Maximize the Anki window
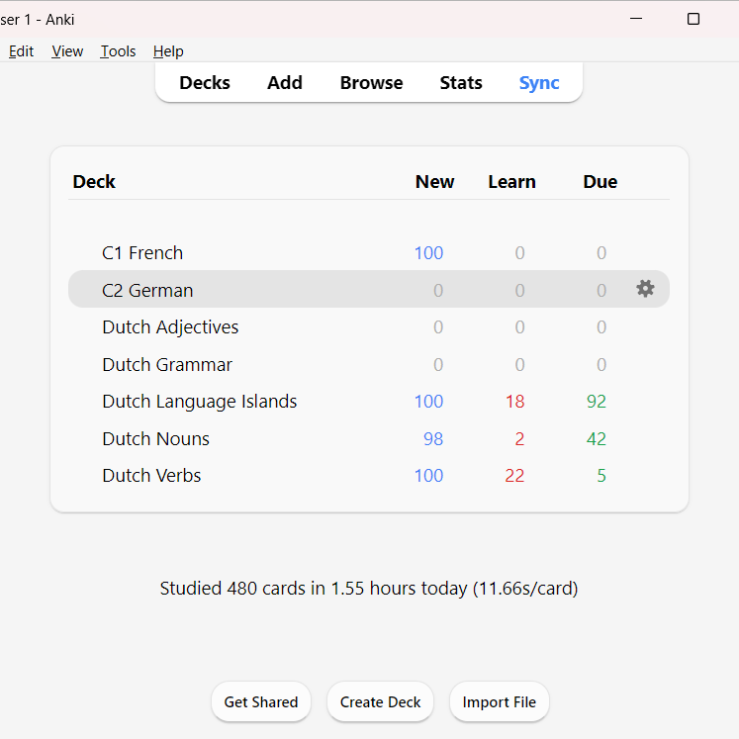The image size is (739, 739). pyautogui.click(x=693, y=19)
